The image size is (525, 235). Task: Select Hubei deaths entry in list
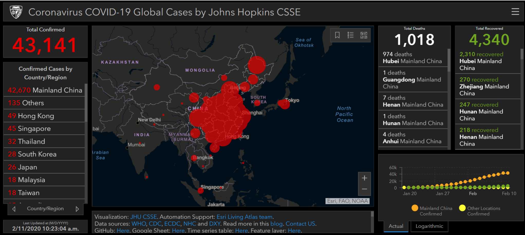(x=412, y=58)
